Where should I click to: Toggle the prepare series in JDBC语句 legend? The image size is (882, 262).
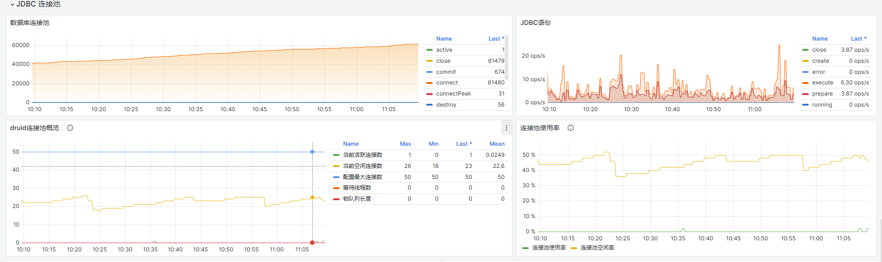click(822, 94)
